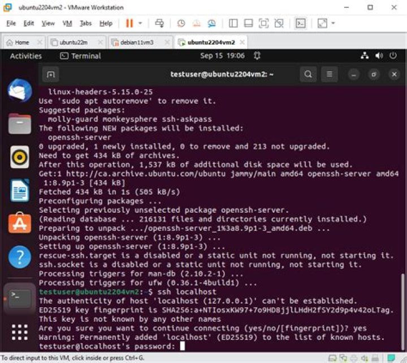Viewport: 407px width, 363px height.
Task: Open the Help menu
Action: (x=106, y=23)
